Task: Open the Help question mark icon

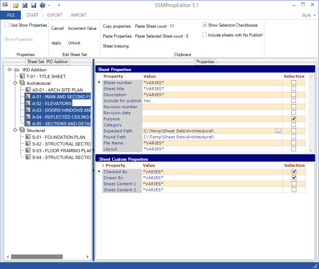Action: (43, 5)
